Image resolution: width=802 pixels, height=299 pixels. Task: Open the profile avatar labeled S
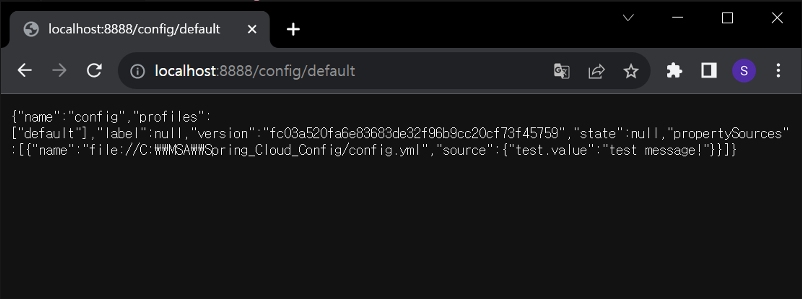point(744,71)
